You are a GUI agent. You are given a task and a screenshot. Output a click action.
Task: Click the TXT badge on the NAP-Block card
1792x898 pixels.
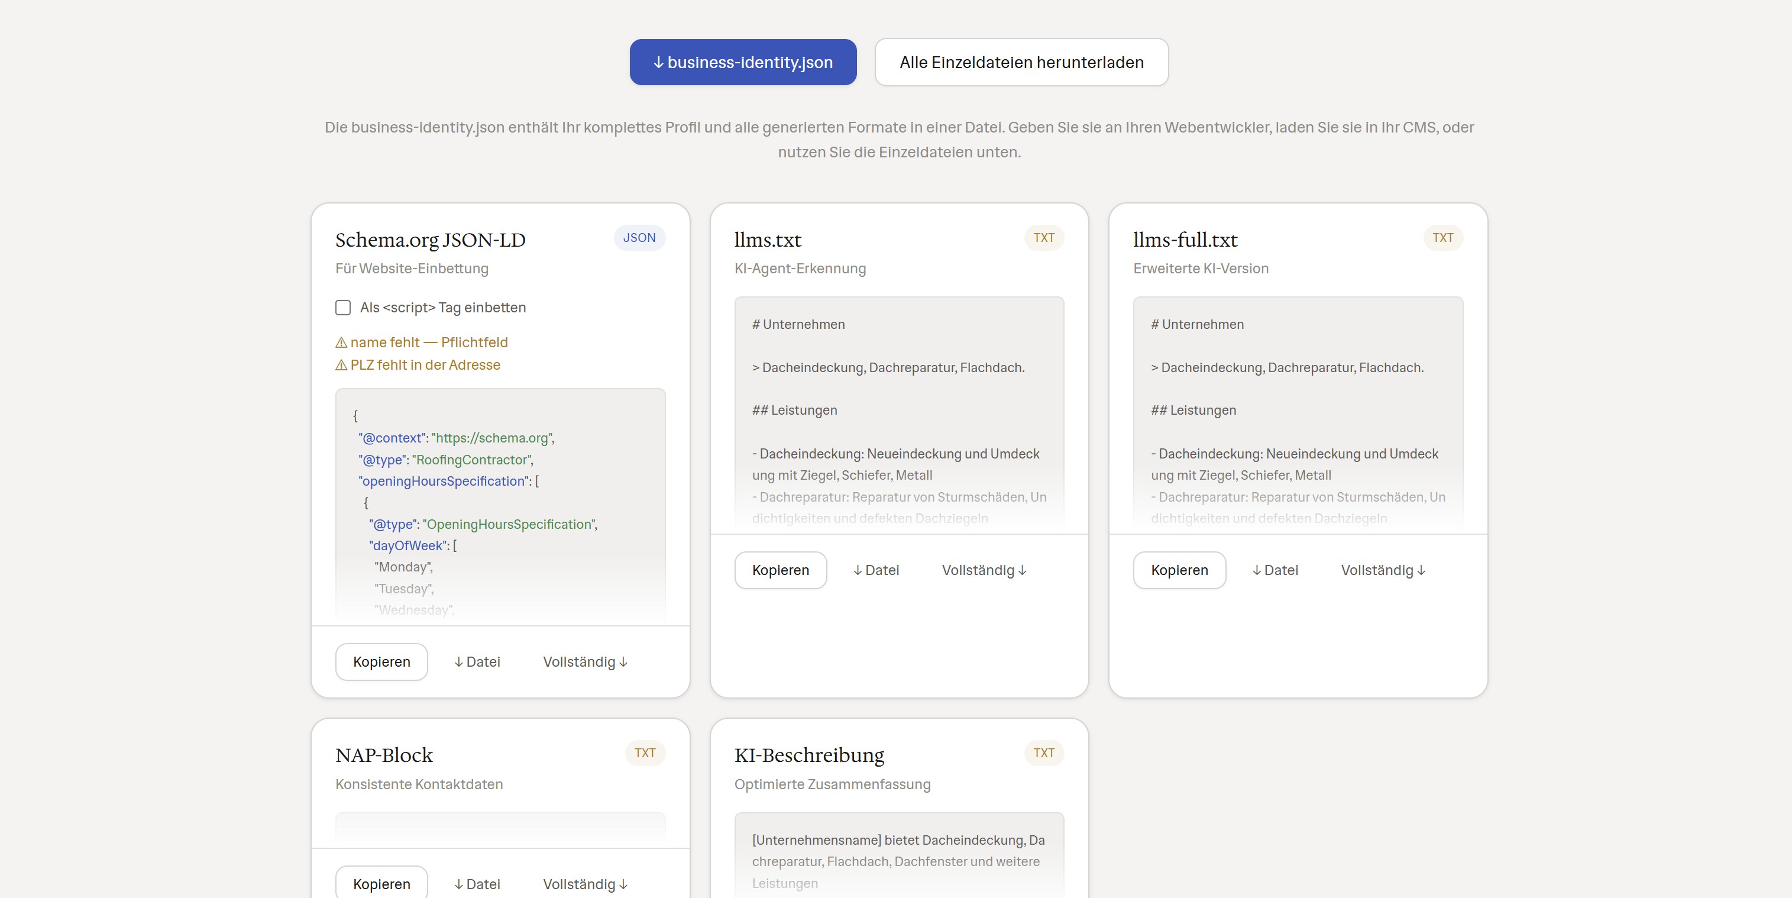[645, 752]
